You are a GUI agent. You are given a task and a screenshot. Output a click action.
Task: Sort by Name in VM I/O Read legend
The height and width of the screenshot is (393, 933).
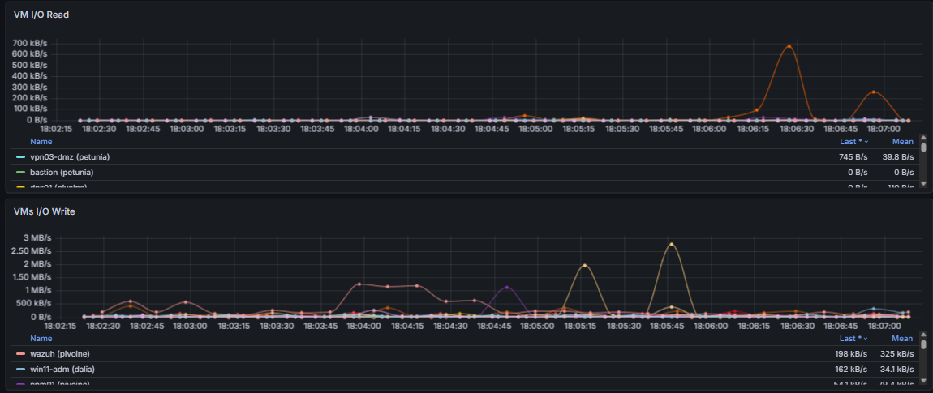[41, 142]
